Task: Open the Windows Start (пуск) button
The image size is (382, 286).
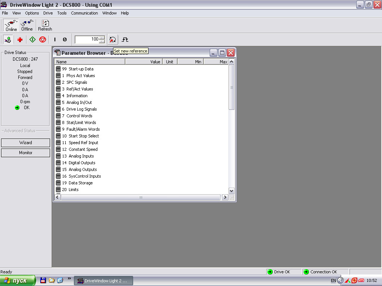Action: tap(18, 281)
